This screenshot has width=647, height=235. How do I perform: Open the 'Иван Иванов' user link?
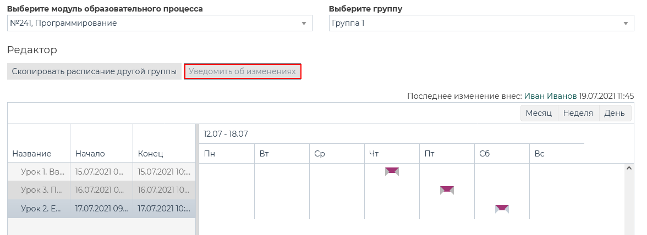[550, 96]
